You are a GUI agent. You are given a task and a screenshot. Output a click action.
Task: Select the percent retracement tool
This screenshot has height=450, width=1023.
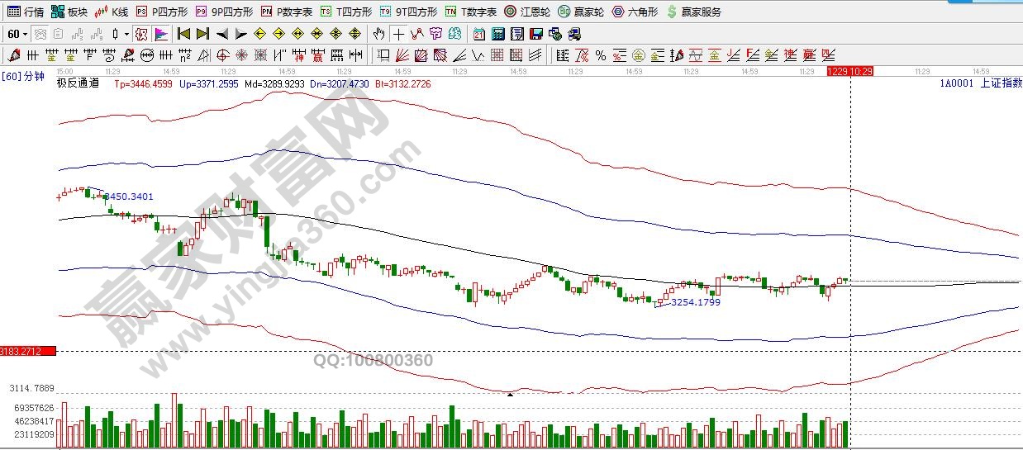601,55
